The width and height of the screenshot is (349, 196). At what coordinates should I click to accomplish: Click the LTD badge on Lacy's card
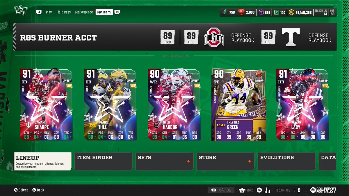(325, 86)
